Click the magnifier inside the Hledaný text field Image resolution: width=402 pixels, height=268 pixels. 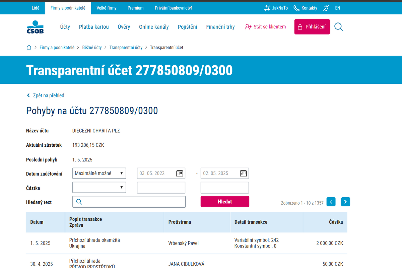click(79, 201)
